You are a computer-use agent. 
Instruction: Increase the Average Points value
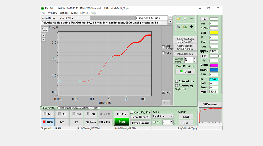click(195, 58)
